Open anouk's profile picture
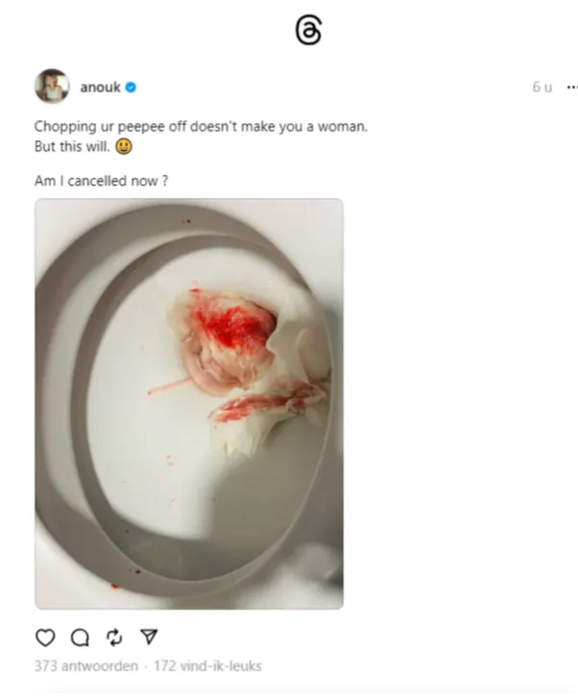The width and height of the screenshot is (578, 696). pyautogui.click(x=52, y=86)
